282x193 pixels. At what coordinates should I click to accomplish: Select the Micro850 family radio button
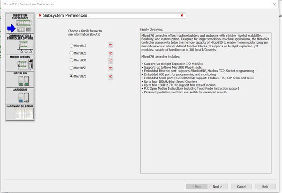(71, 68)
